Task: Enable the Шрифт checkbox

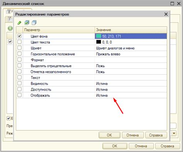Action: tap(19, 48)
